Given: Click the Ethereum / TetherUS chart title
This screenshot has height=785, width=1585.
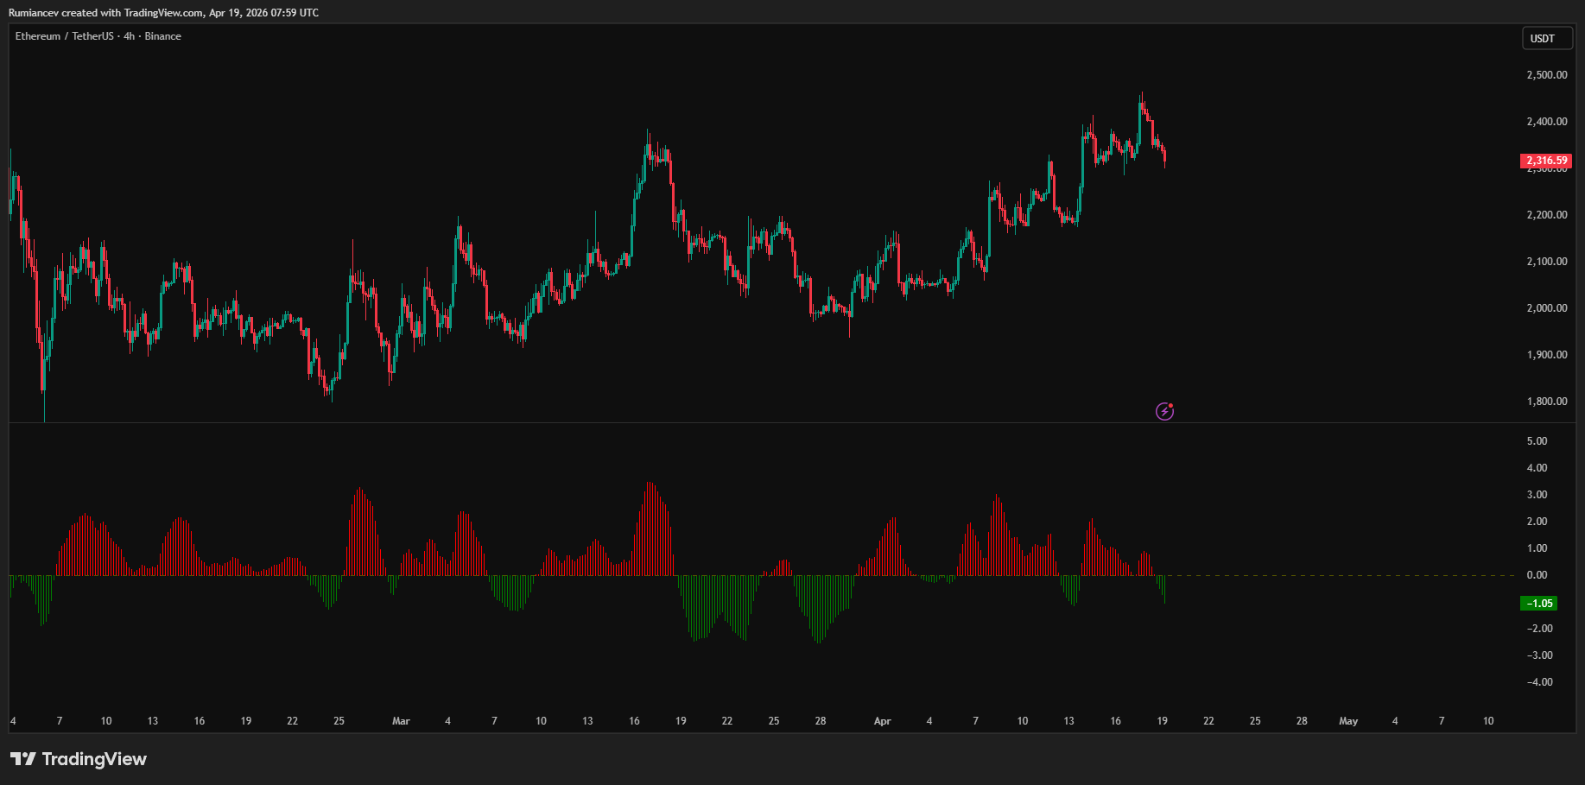Looking at the screenshot, I should [98, 36].
